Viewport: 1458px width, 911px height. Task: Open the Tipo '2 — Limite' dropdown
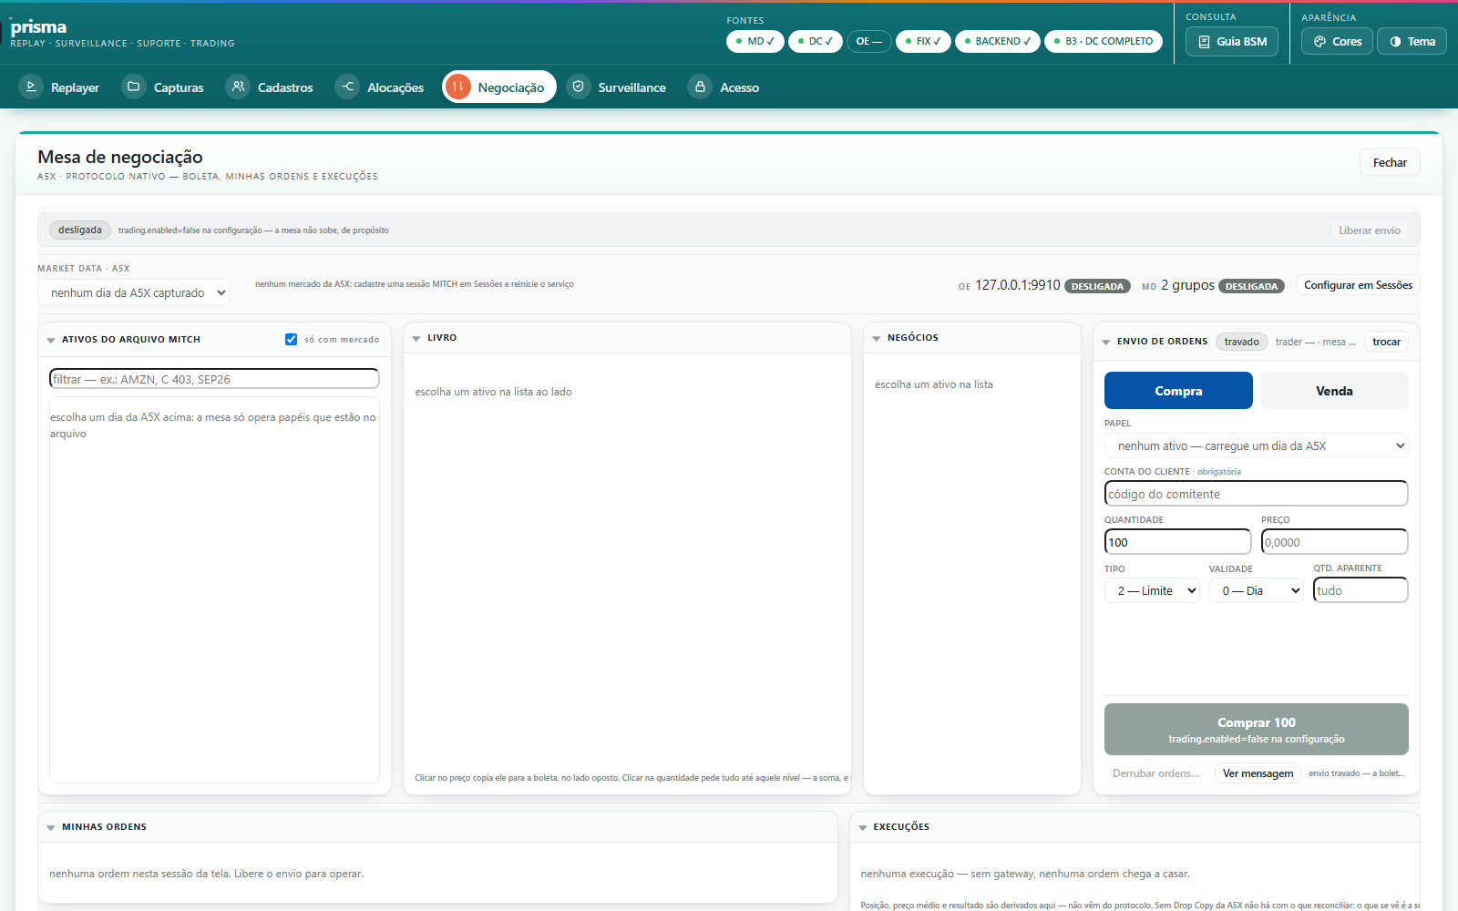pyautogui.click(x=1152, y=590)
